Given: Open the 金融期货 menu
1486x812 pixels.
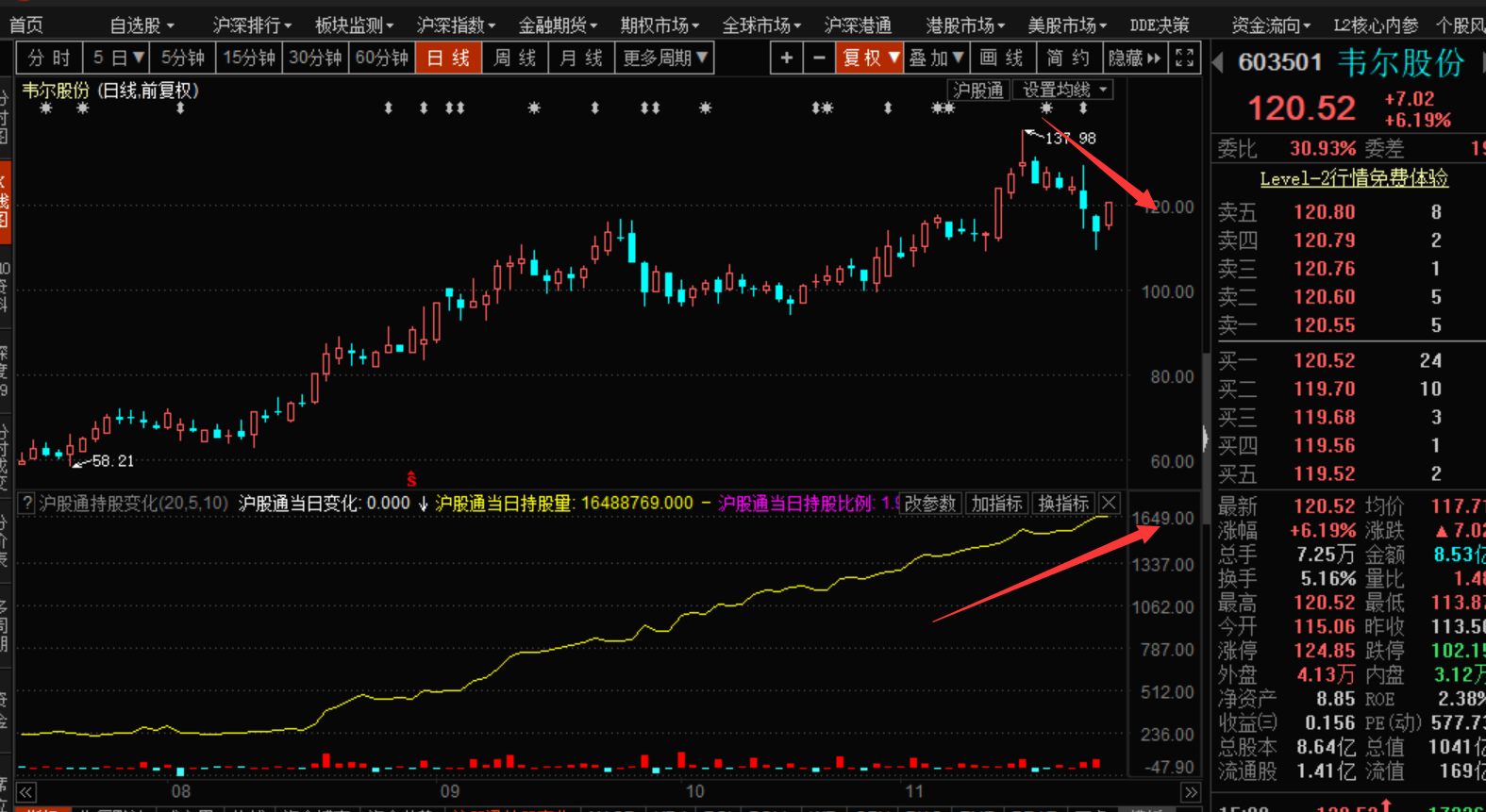Looking at the screenshot, I should click(558, 25).
